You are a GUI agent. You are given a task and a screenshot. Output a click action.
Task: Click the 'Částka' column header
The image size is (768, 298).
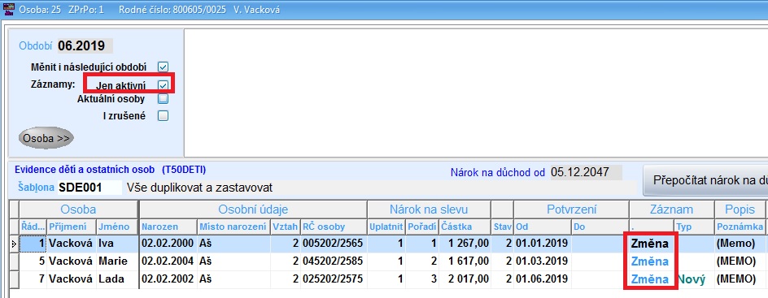[465, 227]
